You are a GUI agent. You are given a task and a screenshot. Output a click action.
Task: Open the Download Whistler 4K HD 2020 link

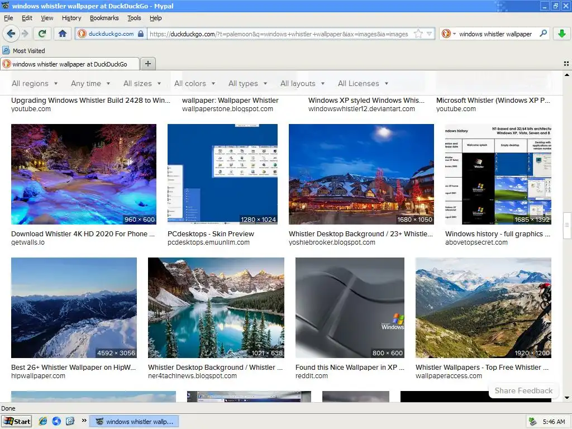83,234
